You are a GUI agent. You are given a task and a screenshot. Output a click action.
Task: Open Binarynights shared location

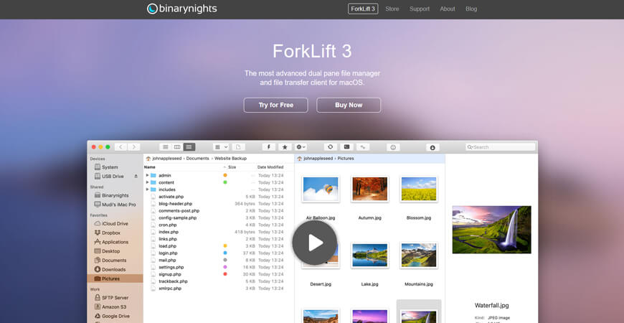(x=115, y=195)
